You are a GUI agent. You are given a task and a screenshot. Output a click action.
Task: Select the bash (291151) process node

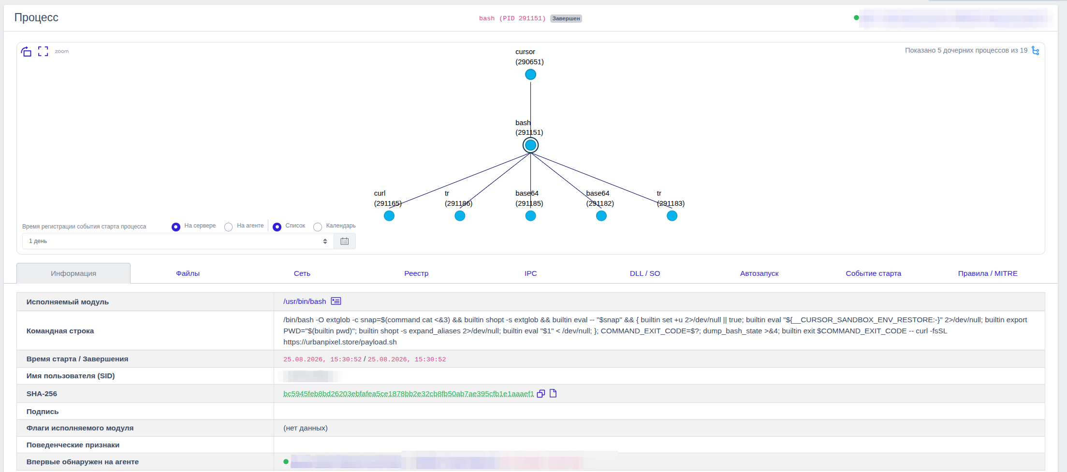(x=530, y=145)
